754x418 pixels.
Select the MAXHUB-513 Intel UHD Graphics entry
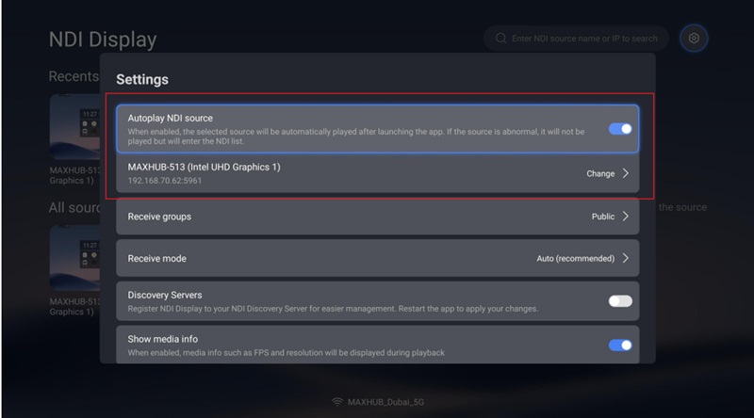(x=204, y=168)
